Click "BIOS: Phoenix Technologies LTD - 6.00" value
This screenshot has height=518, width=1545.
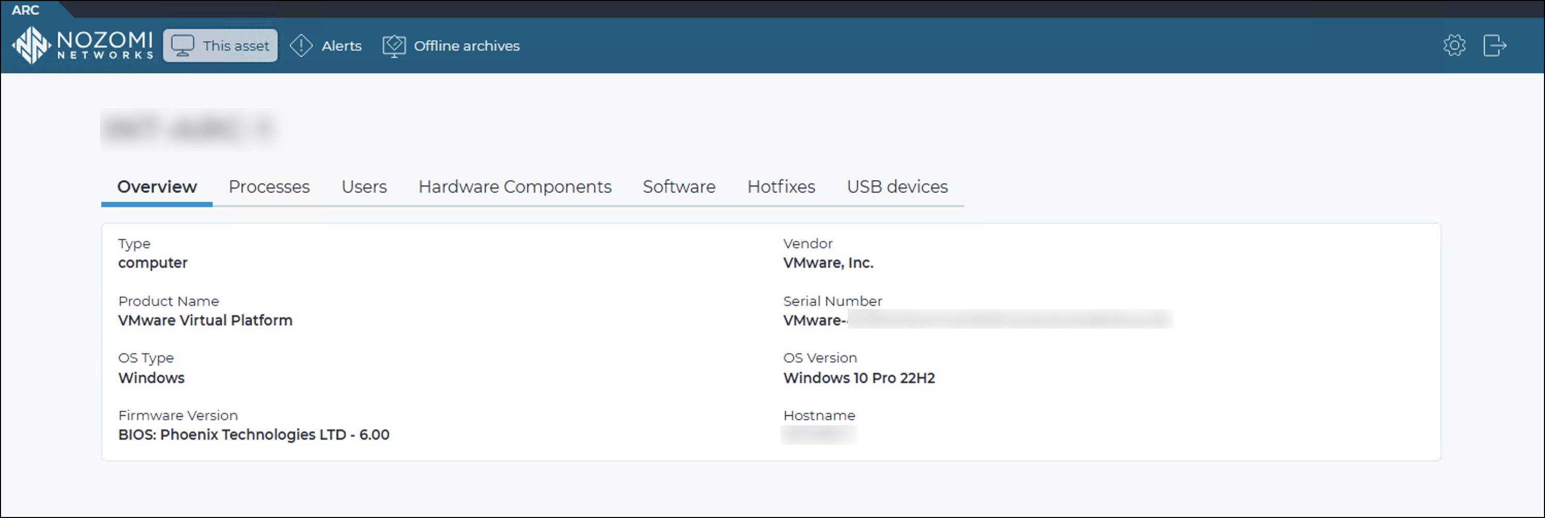(254, 435)
